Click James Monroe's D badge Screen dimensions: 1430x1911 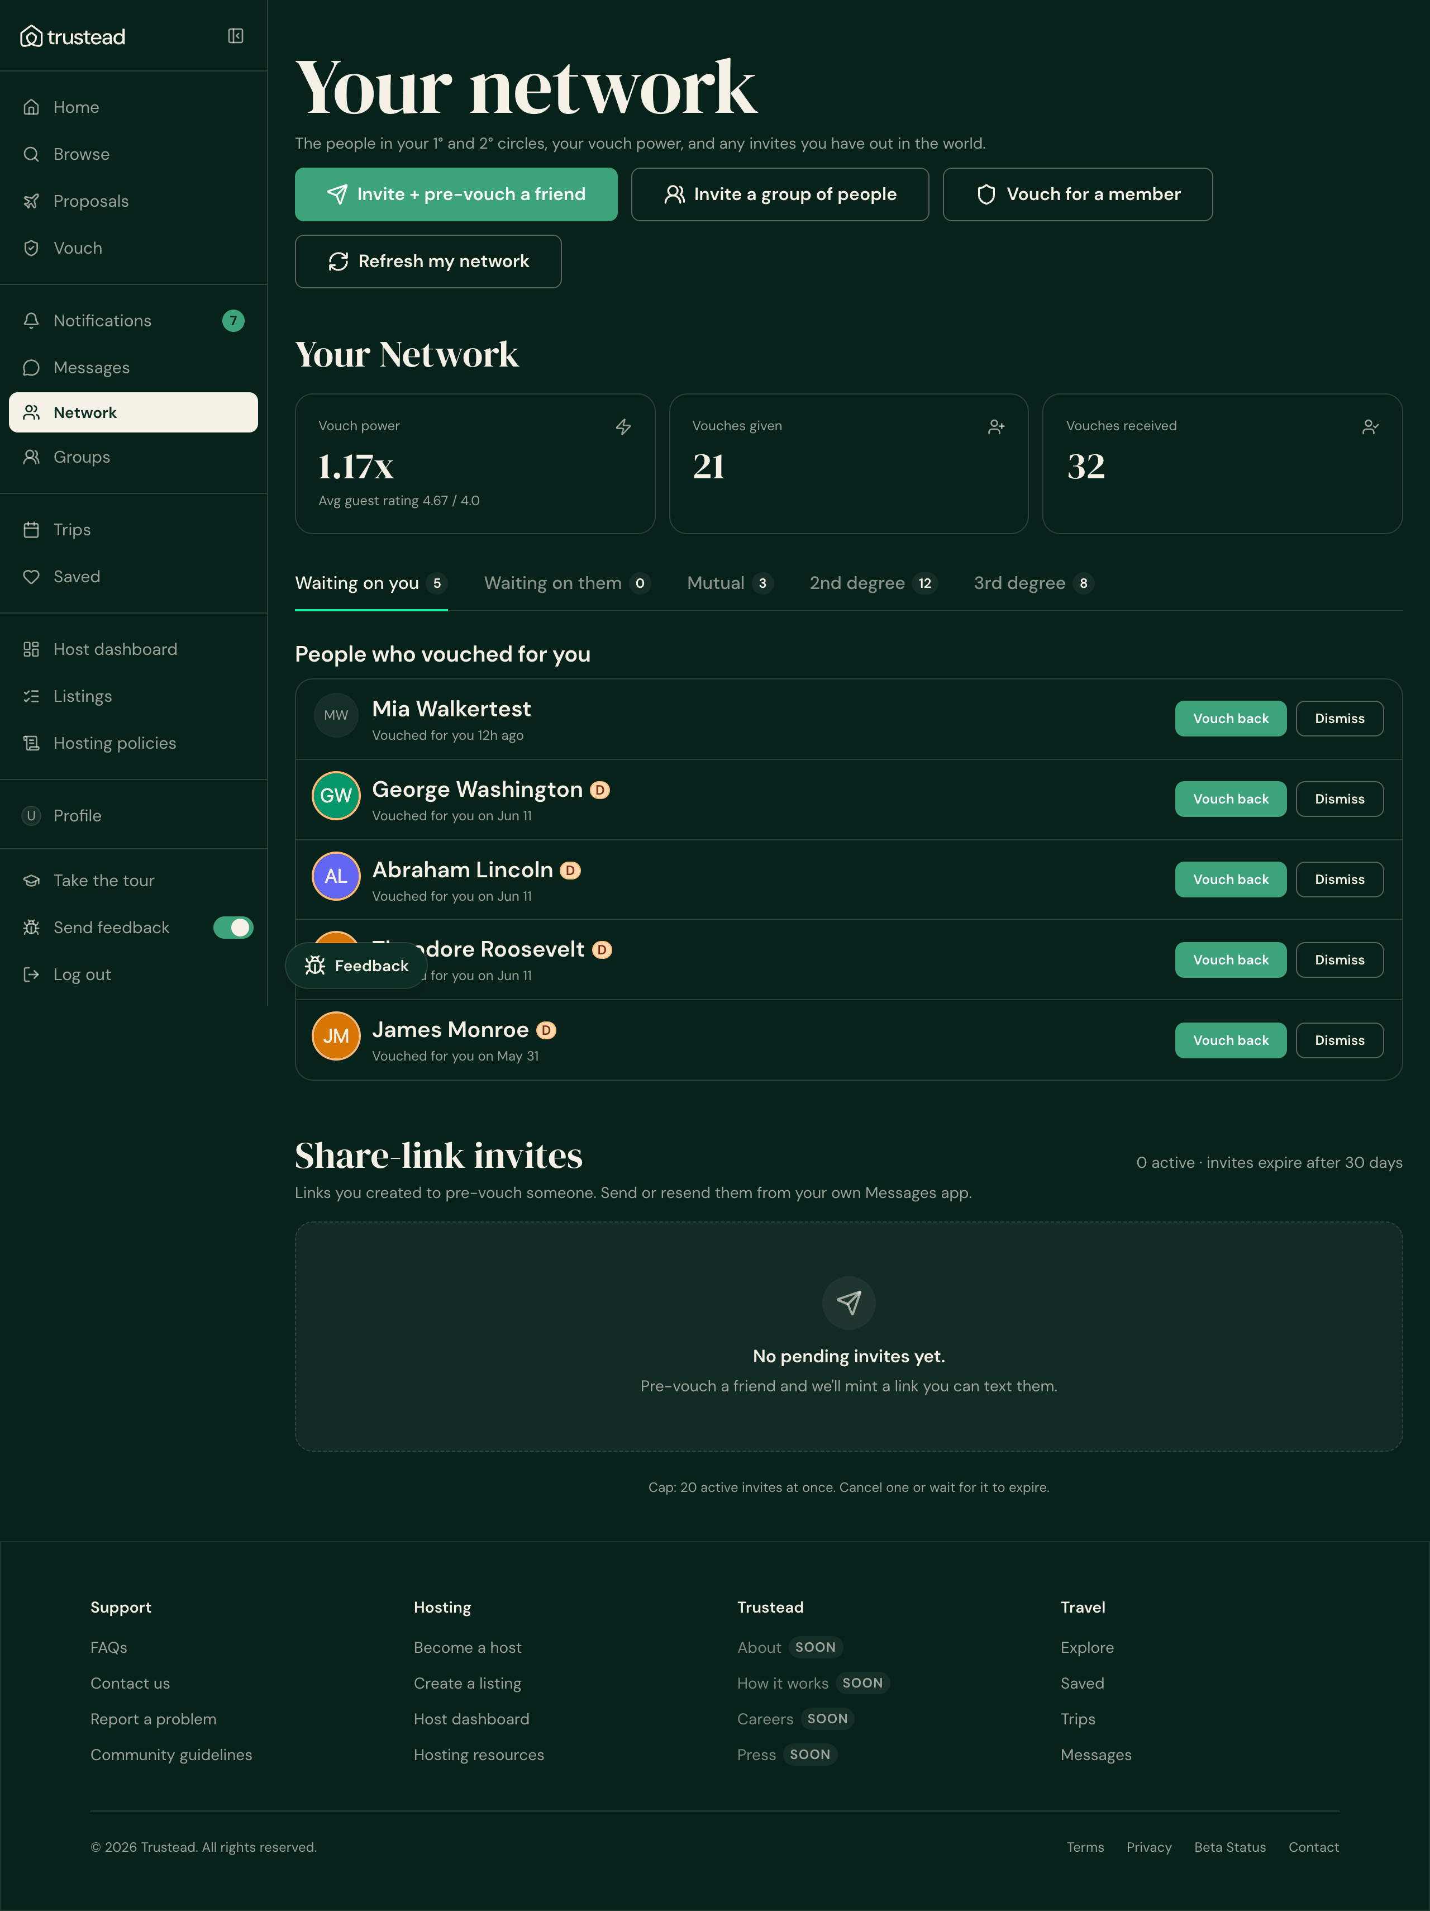(x=546, y=1030)
